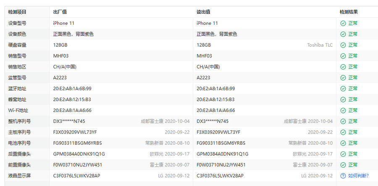Click read battery serial FG903311BSGM6YRBS
The image size is (378, 186).
(221, 143)
